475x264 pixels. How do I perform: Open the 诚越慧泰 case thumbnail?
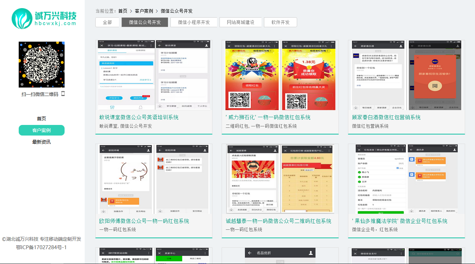pos(280,179)
